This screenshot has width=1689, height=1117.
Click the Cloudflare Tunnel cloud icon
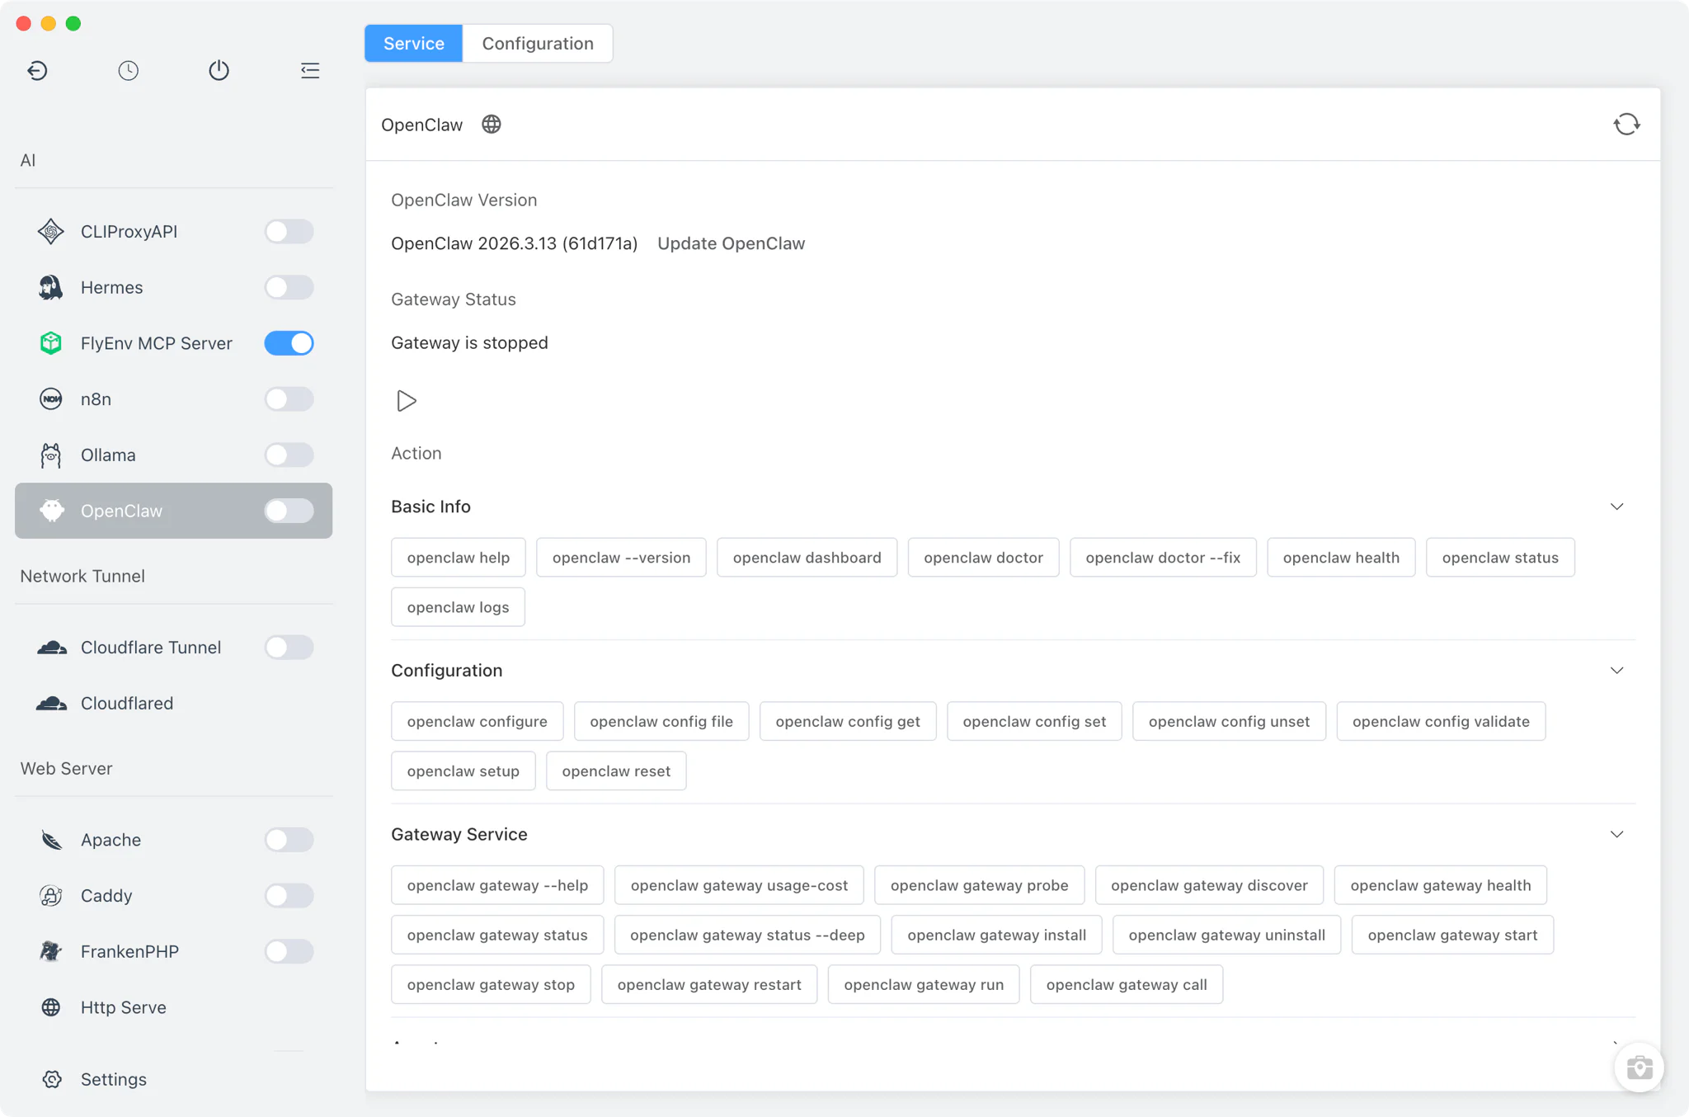coord(51,648)
